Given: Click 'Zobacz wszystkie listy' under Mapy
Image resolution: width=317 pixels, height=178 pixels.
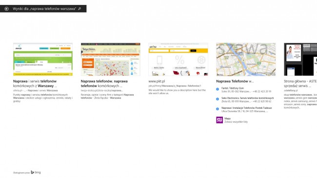Looking at the screenshot, I should tap(236, 122).
